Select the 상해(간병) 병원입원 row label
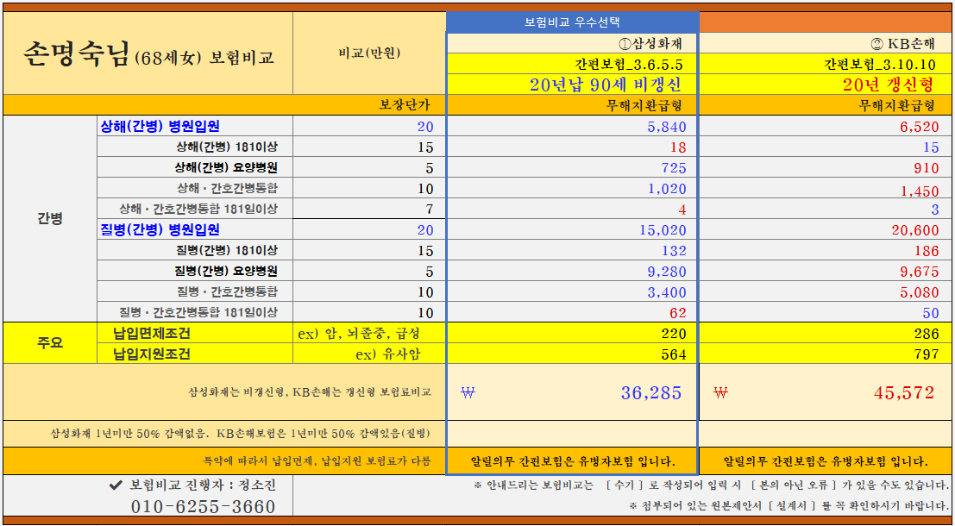Screen dimensions: 955x526 [151, 126]
